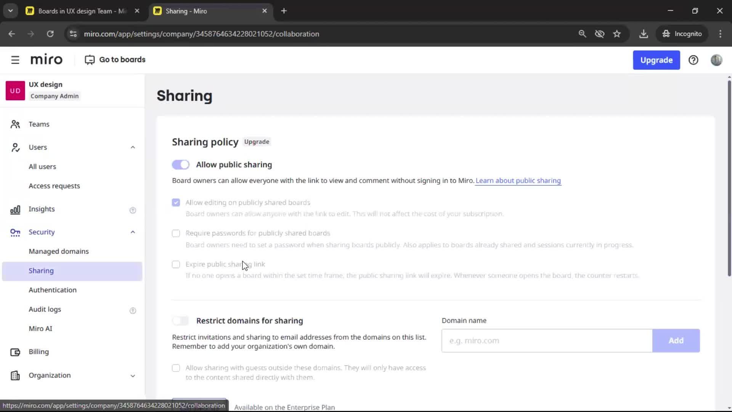This screenshot has height=412, width=732.
Task: Open Audit logs page
Action: tap(45, 309)
